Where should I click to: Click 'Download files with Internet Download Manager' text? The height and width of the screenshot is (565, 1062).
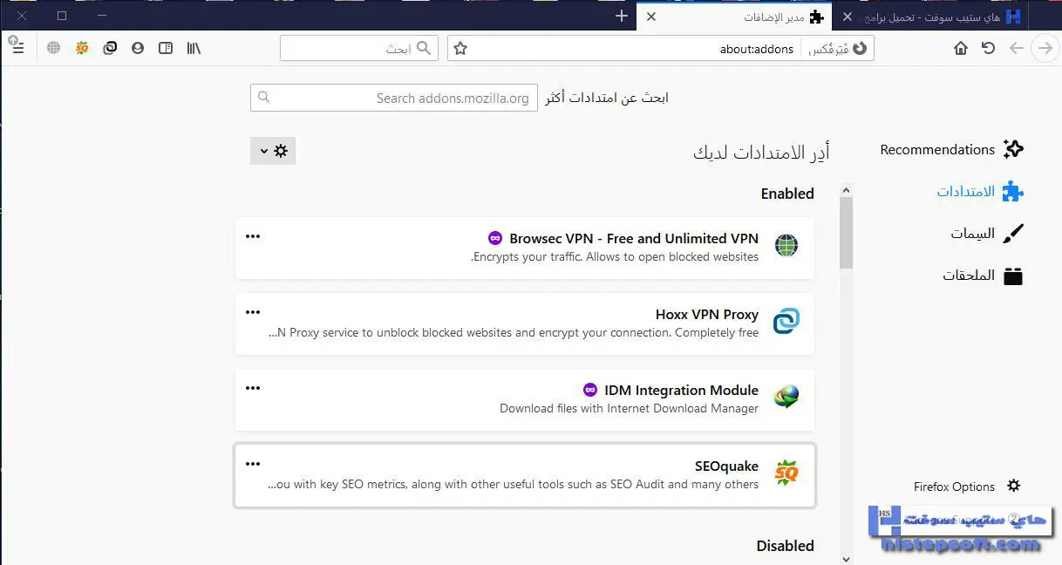[x=630, y=408]
